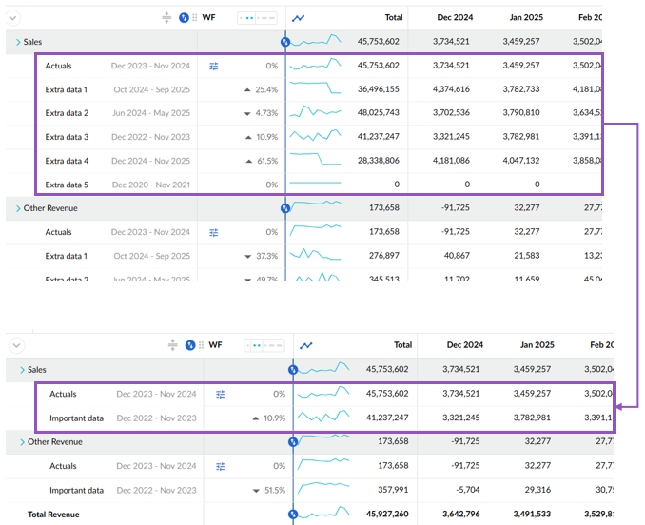645x525 pixels.
Task: Open sliders icon on lower Other Revenue Actuals row
Action: (220, 466)
